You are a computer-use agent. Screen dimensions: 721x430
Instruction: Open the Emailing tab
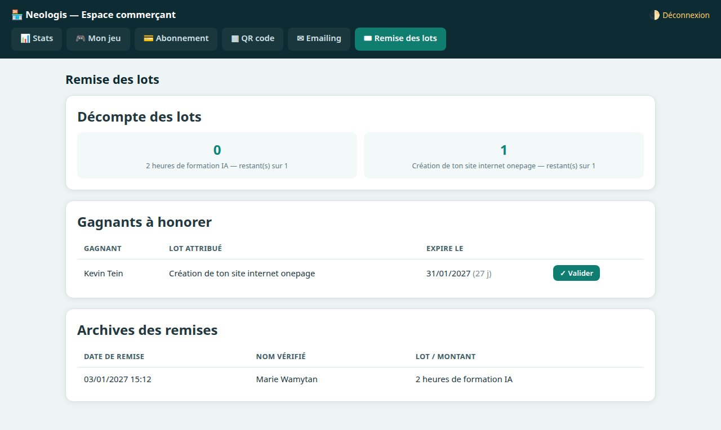319,39
